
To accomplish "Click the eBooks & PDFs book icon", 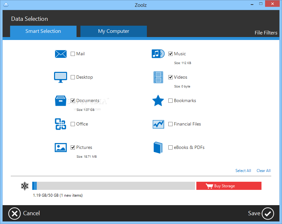I will pos(158,148).
